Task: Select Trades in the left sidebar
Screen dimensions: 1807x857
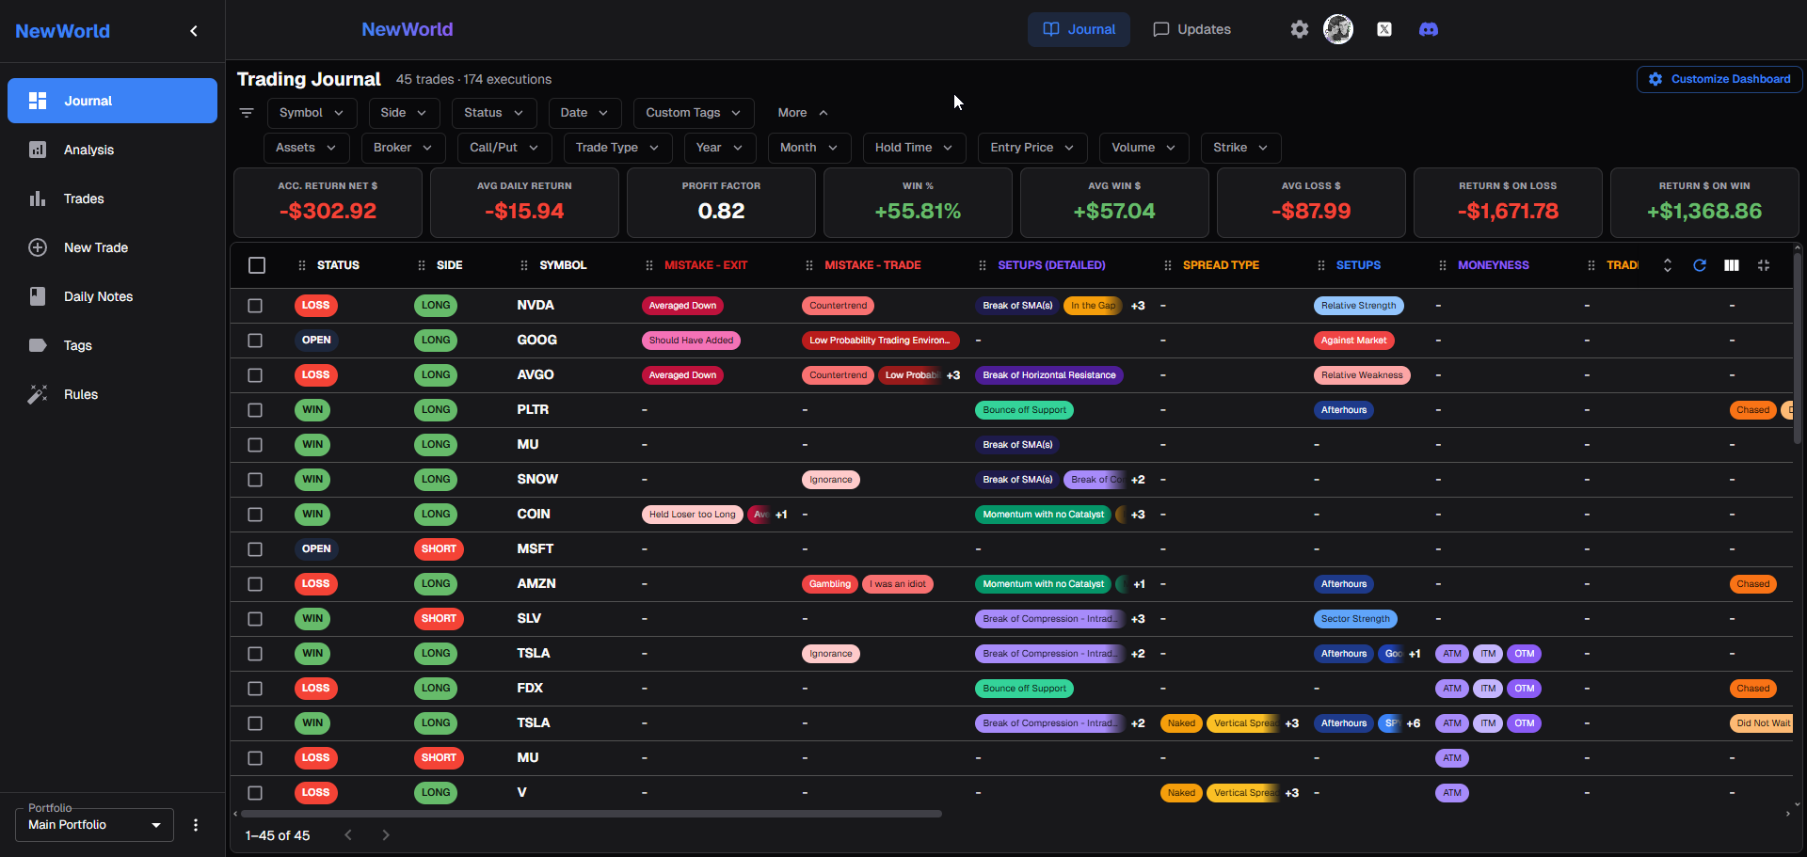Action: click(x=84, y=198)
